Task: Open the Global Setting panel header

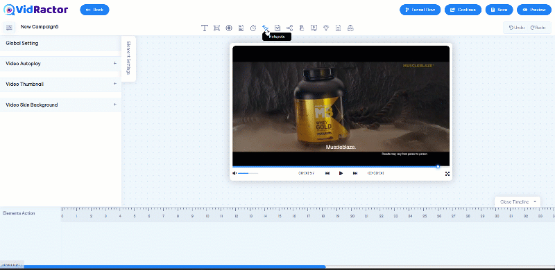Action: 60,43
